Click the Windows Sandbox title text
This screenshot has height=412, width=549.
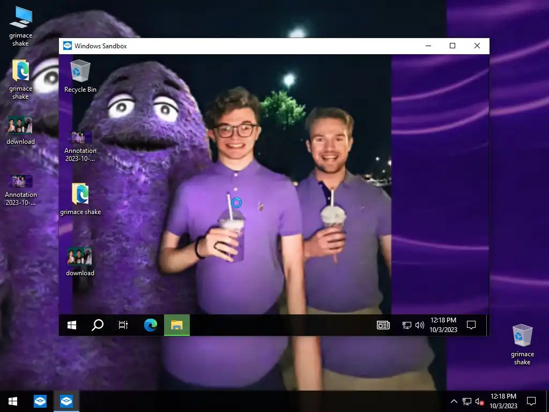(100, 46)
